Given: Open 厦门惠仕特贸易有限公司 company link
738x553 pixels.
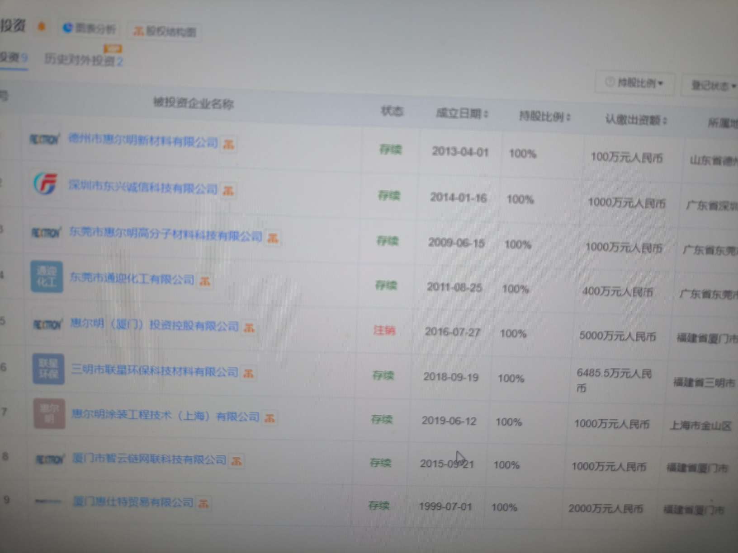Looking at the screenshot, I should (x=133, y=501).
